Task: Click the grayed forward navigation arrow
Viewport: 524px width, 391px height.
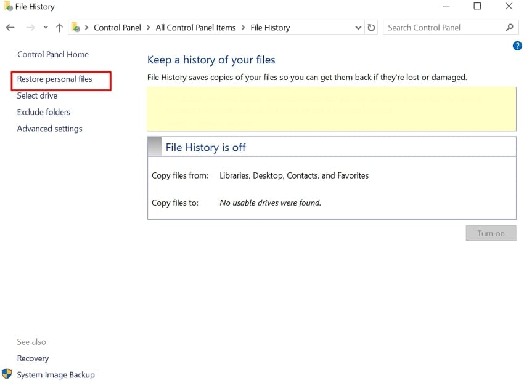Action: click(x=29, y=27)
